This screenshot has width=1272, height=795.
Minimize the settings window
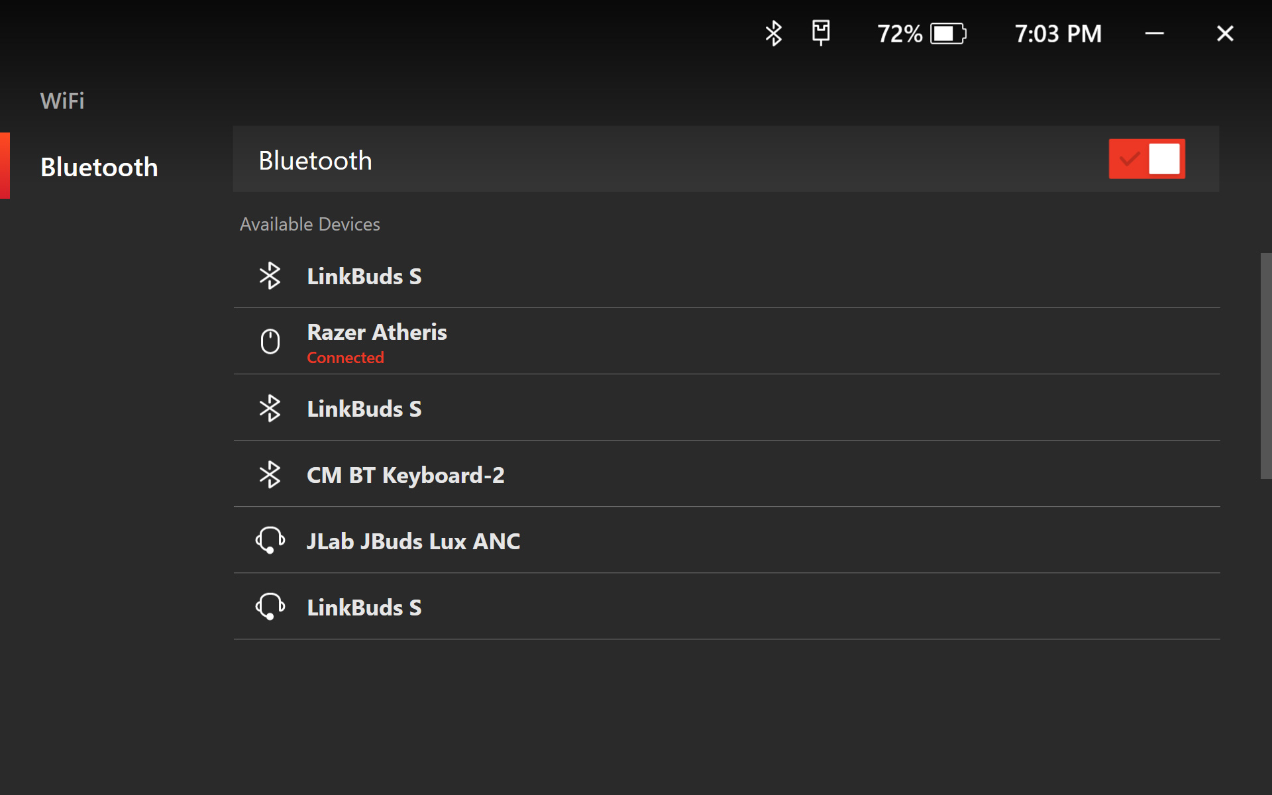pos(1154,34)
